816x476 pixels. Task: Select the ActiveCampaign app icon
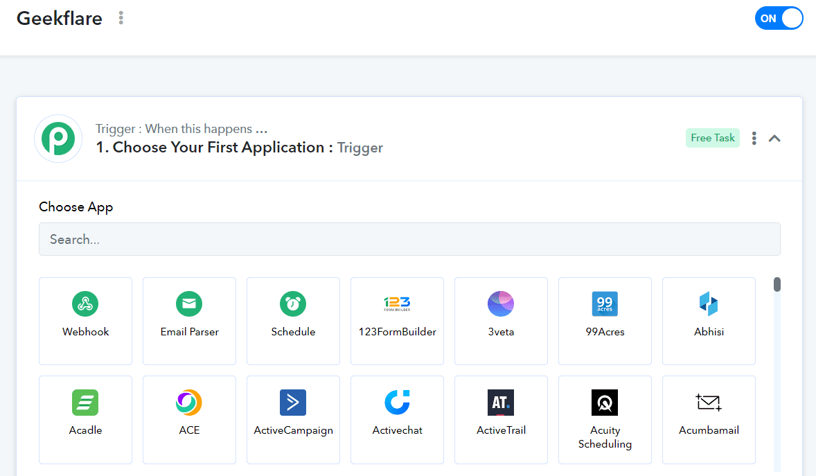point(293,402)
